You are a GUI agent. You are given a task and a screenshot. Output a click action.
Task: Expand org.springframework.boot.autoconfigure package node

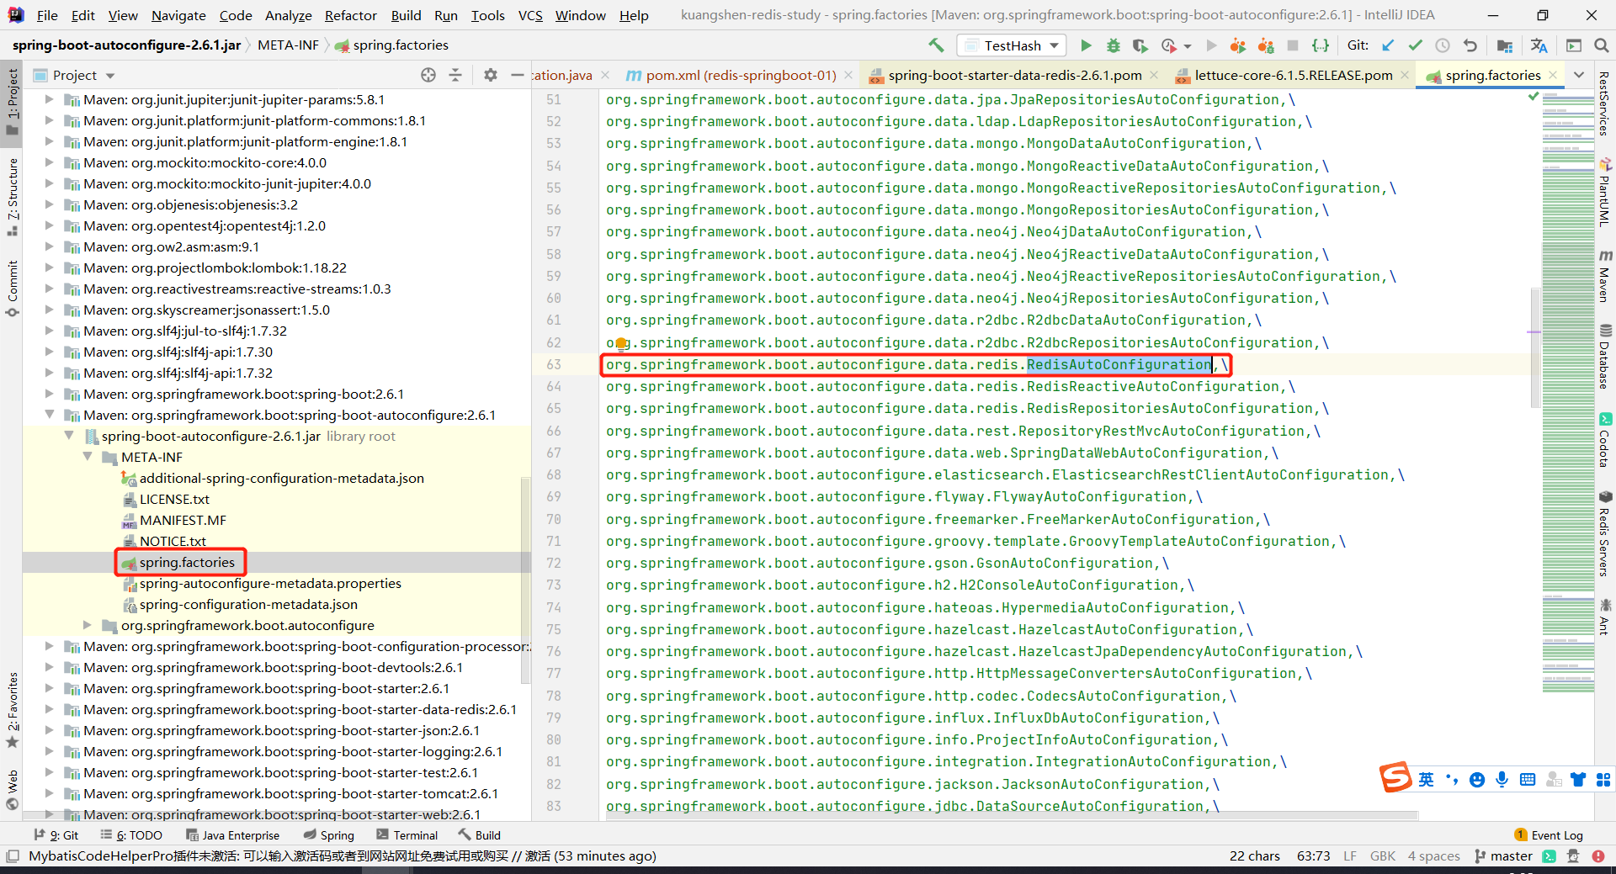point(88,625)
